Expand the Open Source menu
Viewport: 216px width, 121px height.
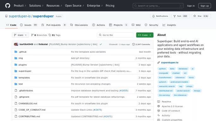tap(74, 6)
